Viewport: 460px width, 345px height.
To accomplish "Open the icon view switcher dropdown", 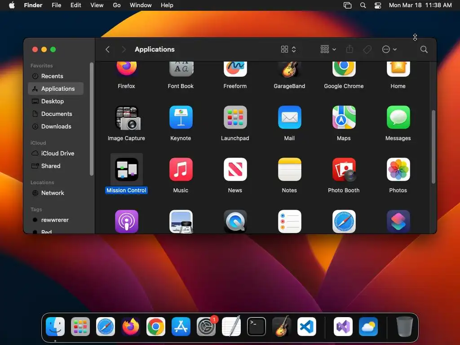I will (288, 49).
